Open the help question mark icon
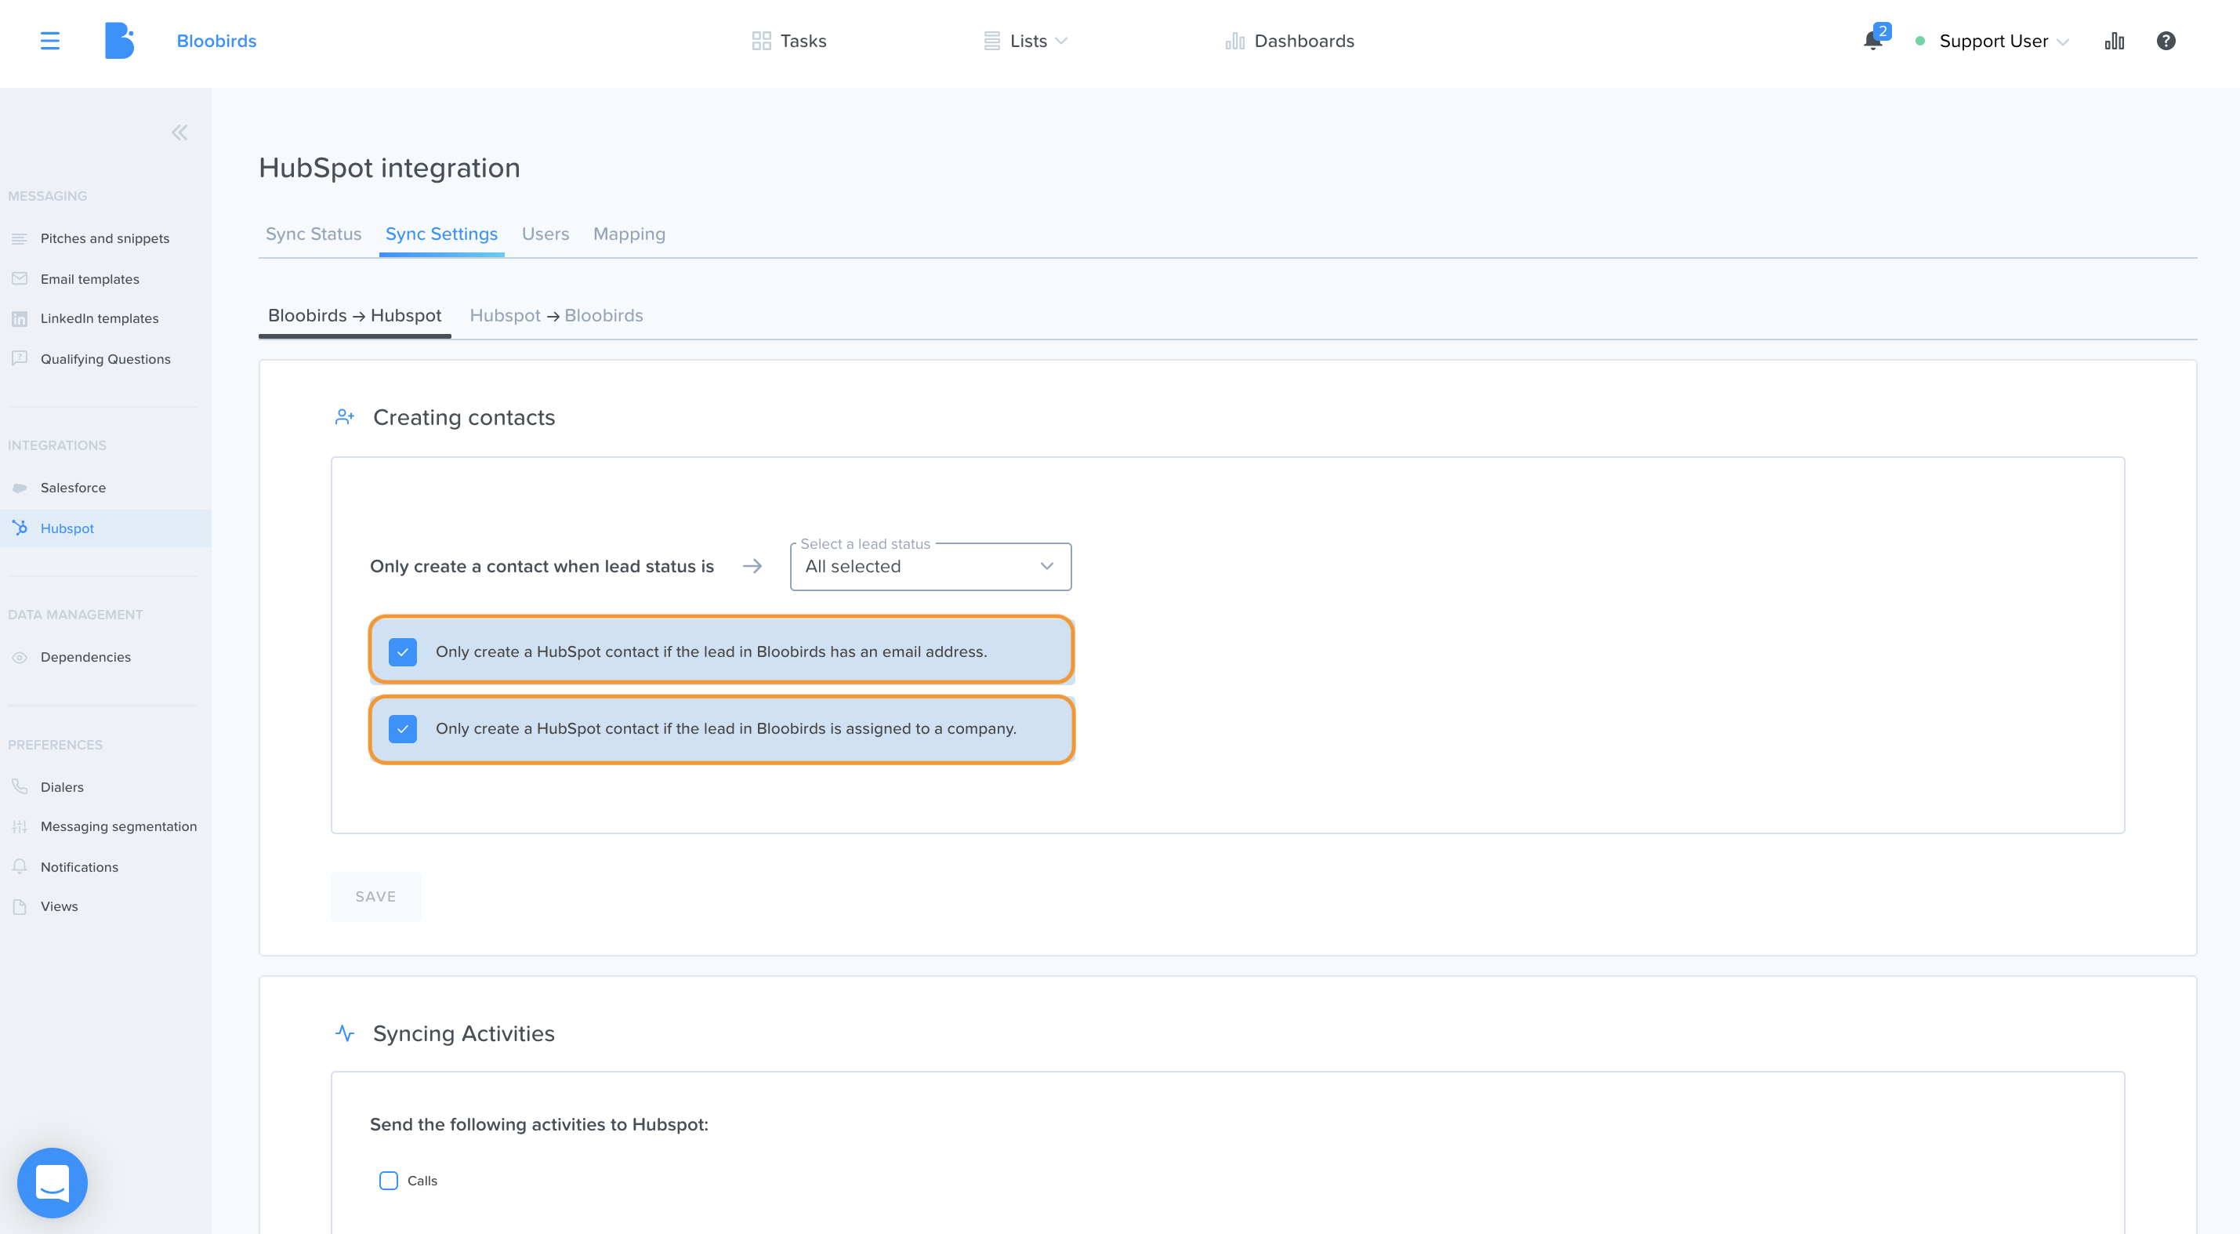Image resolution: width=2240 pixels, height=1234 pixels. click(2166, 41)
